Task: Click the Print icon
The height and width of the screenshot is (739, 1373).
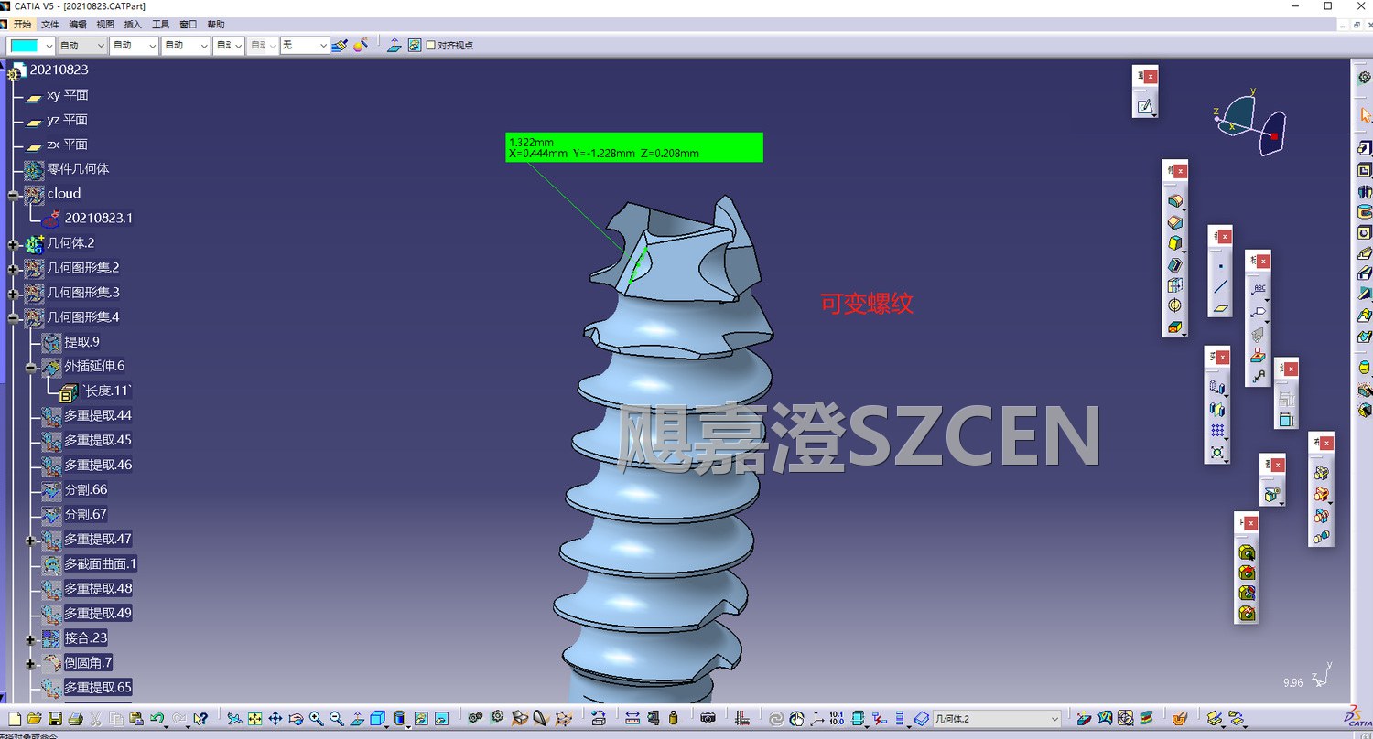Action: coord(76,719)
